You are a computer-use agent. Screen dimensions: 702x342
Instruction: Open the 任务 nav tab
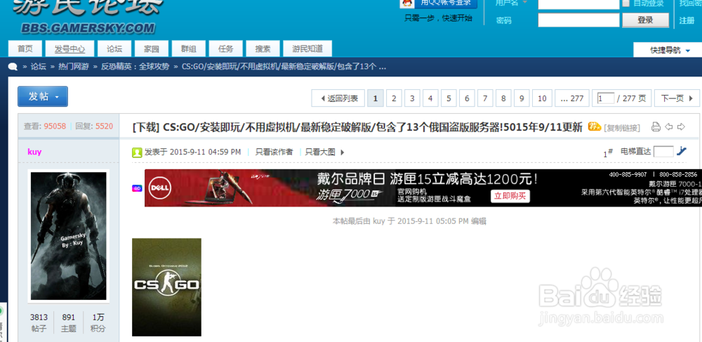225,48
